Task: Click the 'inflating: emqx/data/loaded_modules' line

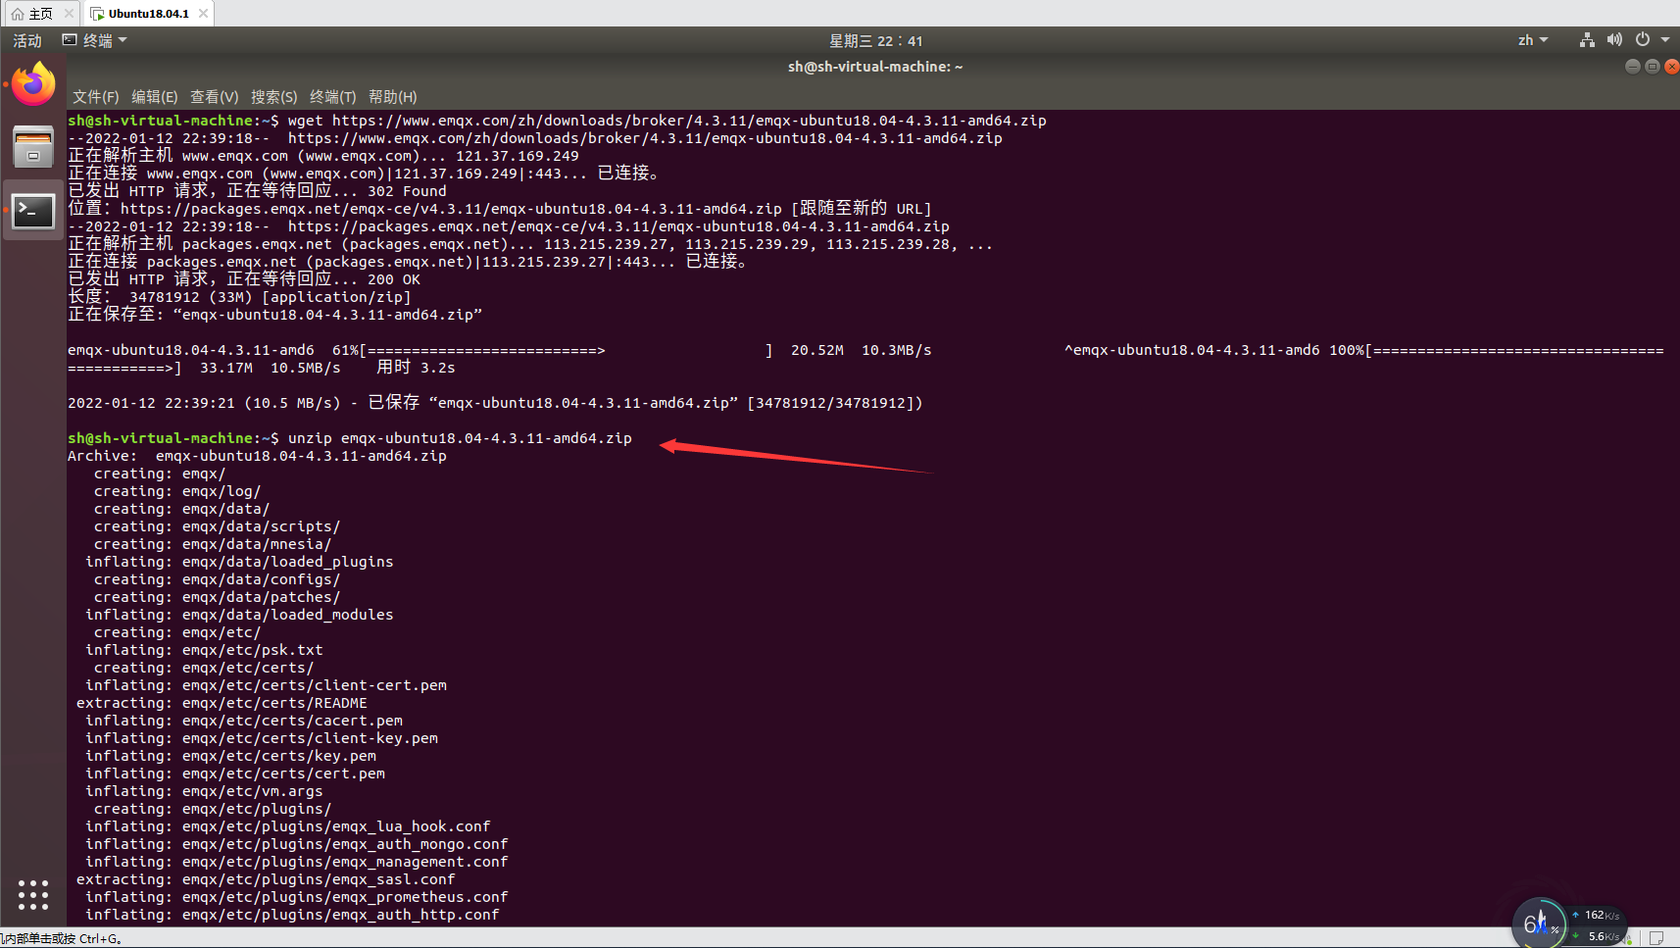Action: point(239,615)
